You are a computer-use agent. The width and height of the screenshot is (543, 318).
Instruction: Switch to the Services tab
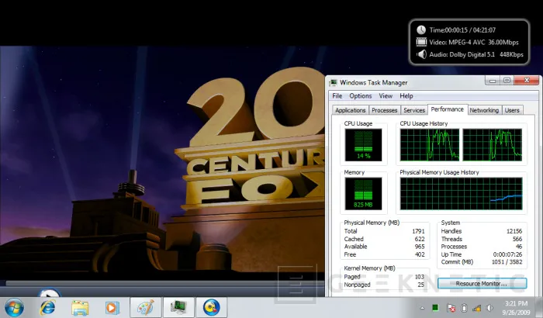pos(414,110)
